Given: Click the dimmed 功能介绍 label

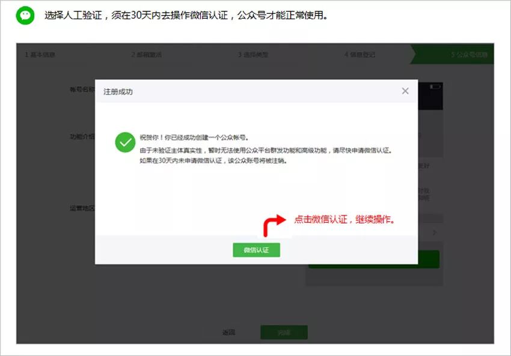Looking at the screenshot, I should click(82, 137).
